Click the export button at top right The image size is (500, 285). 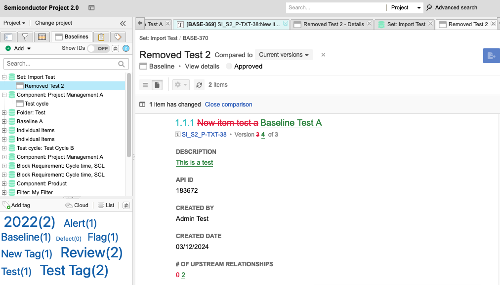coord(491,56)
